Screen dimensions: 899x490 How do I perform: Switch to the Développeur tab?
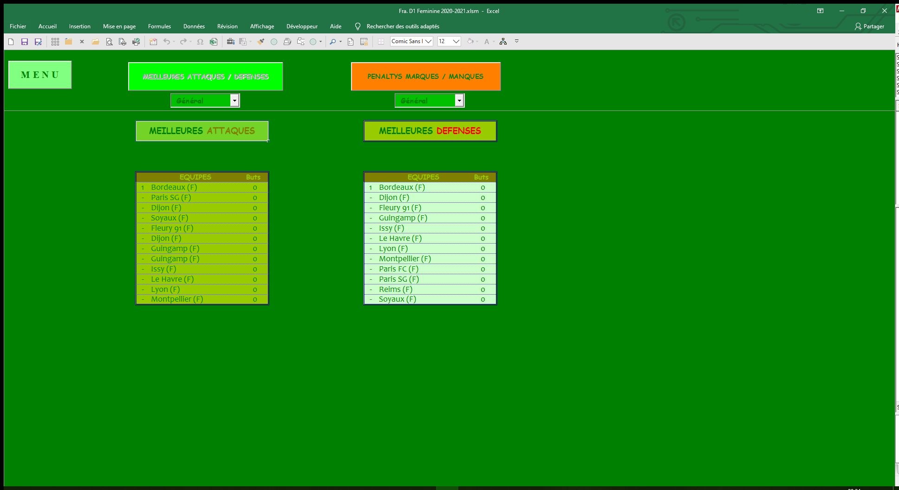(302, 26)
